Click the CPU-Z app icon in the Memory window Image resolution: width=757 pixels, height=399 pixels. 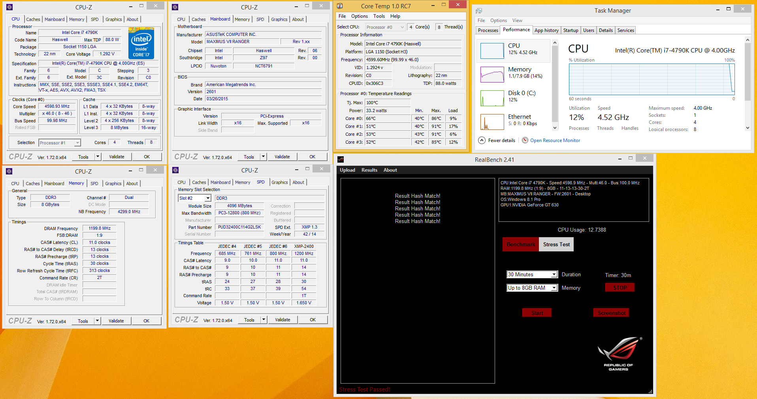coord(9,171)
